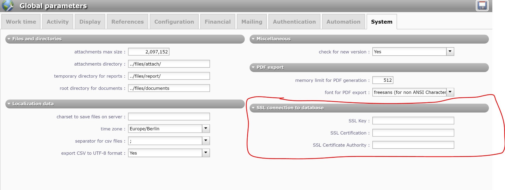Save global parameters with the floppy disk icon

pyautogui.click(x=482, y=6)
